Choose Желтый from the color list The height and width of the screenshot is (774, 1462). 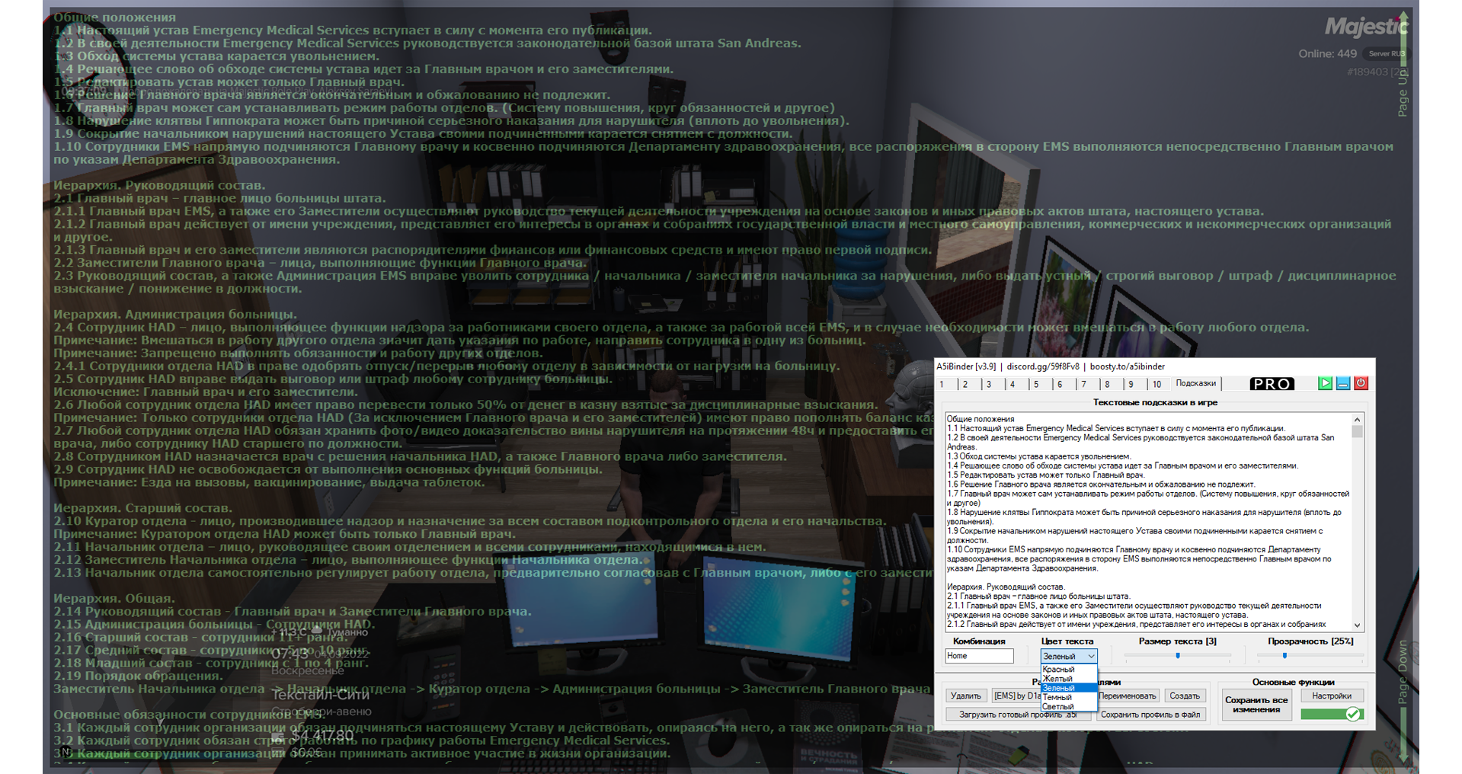pos(1069,679)
